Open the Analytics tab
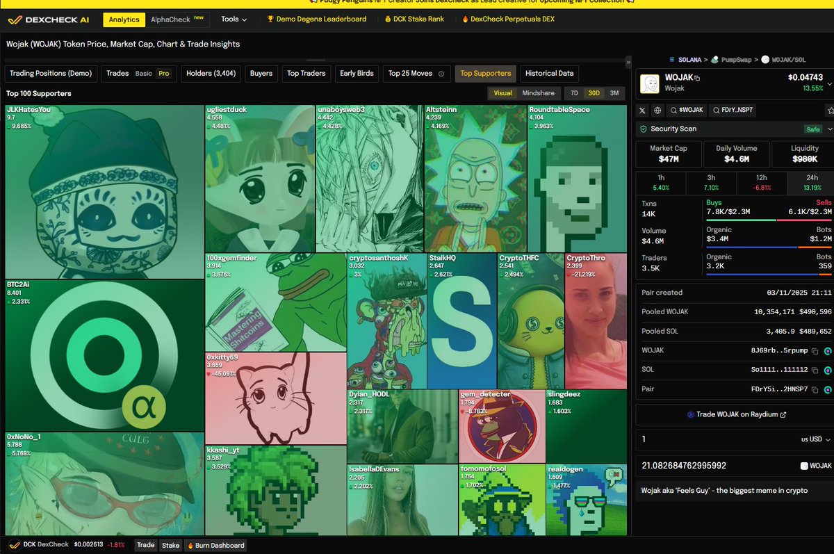834x554 pixels. tap(124, 19)
